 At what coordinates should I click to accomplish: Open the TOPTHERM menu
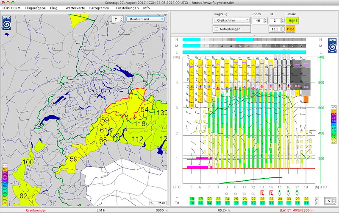click(11, 8)
